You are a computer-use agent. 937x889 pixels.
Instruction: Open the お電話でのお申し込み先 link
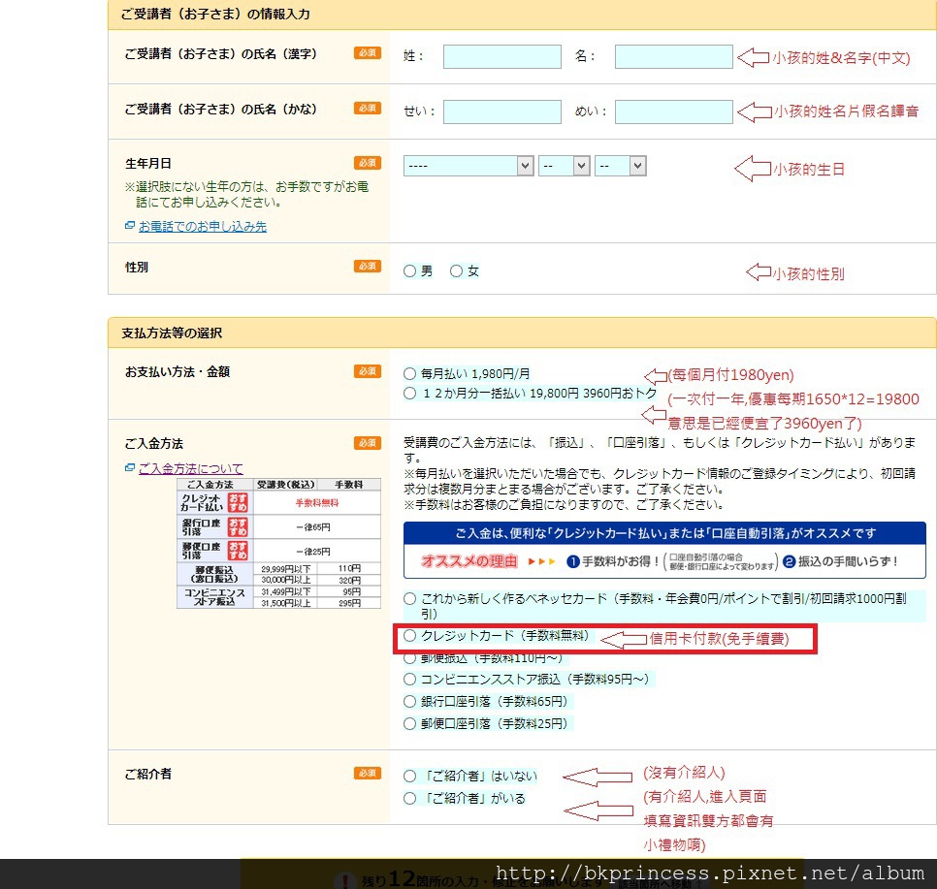pos(203,227)
